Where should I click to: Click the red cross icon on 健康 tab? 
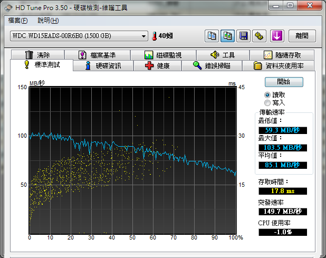point(149,66)
